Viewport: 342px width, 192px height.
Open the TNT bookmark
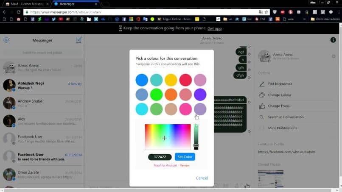[260, 19]
